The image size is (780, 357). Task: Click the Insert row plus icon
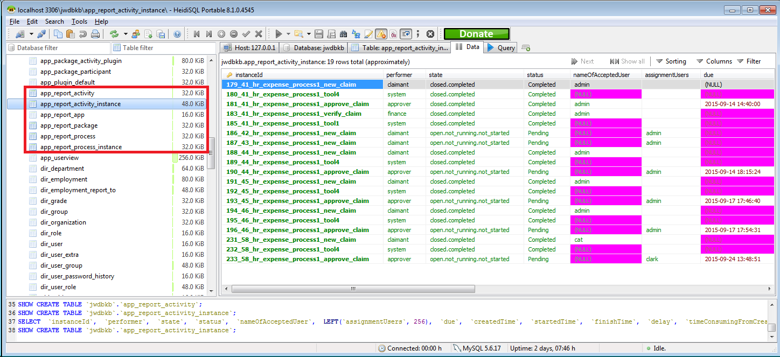[222, 34]
